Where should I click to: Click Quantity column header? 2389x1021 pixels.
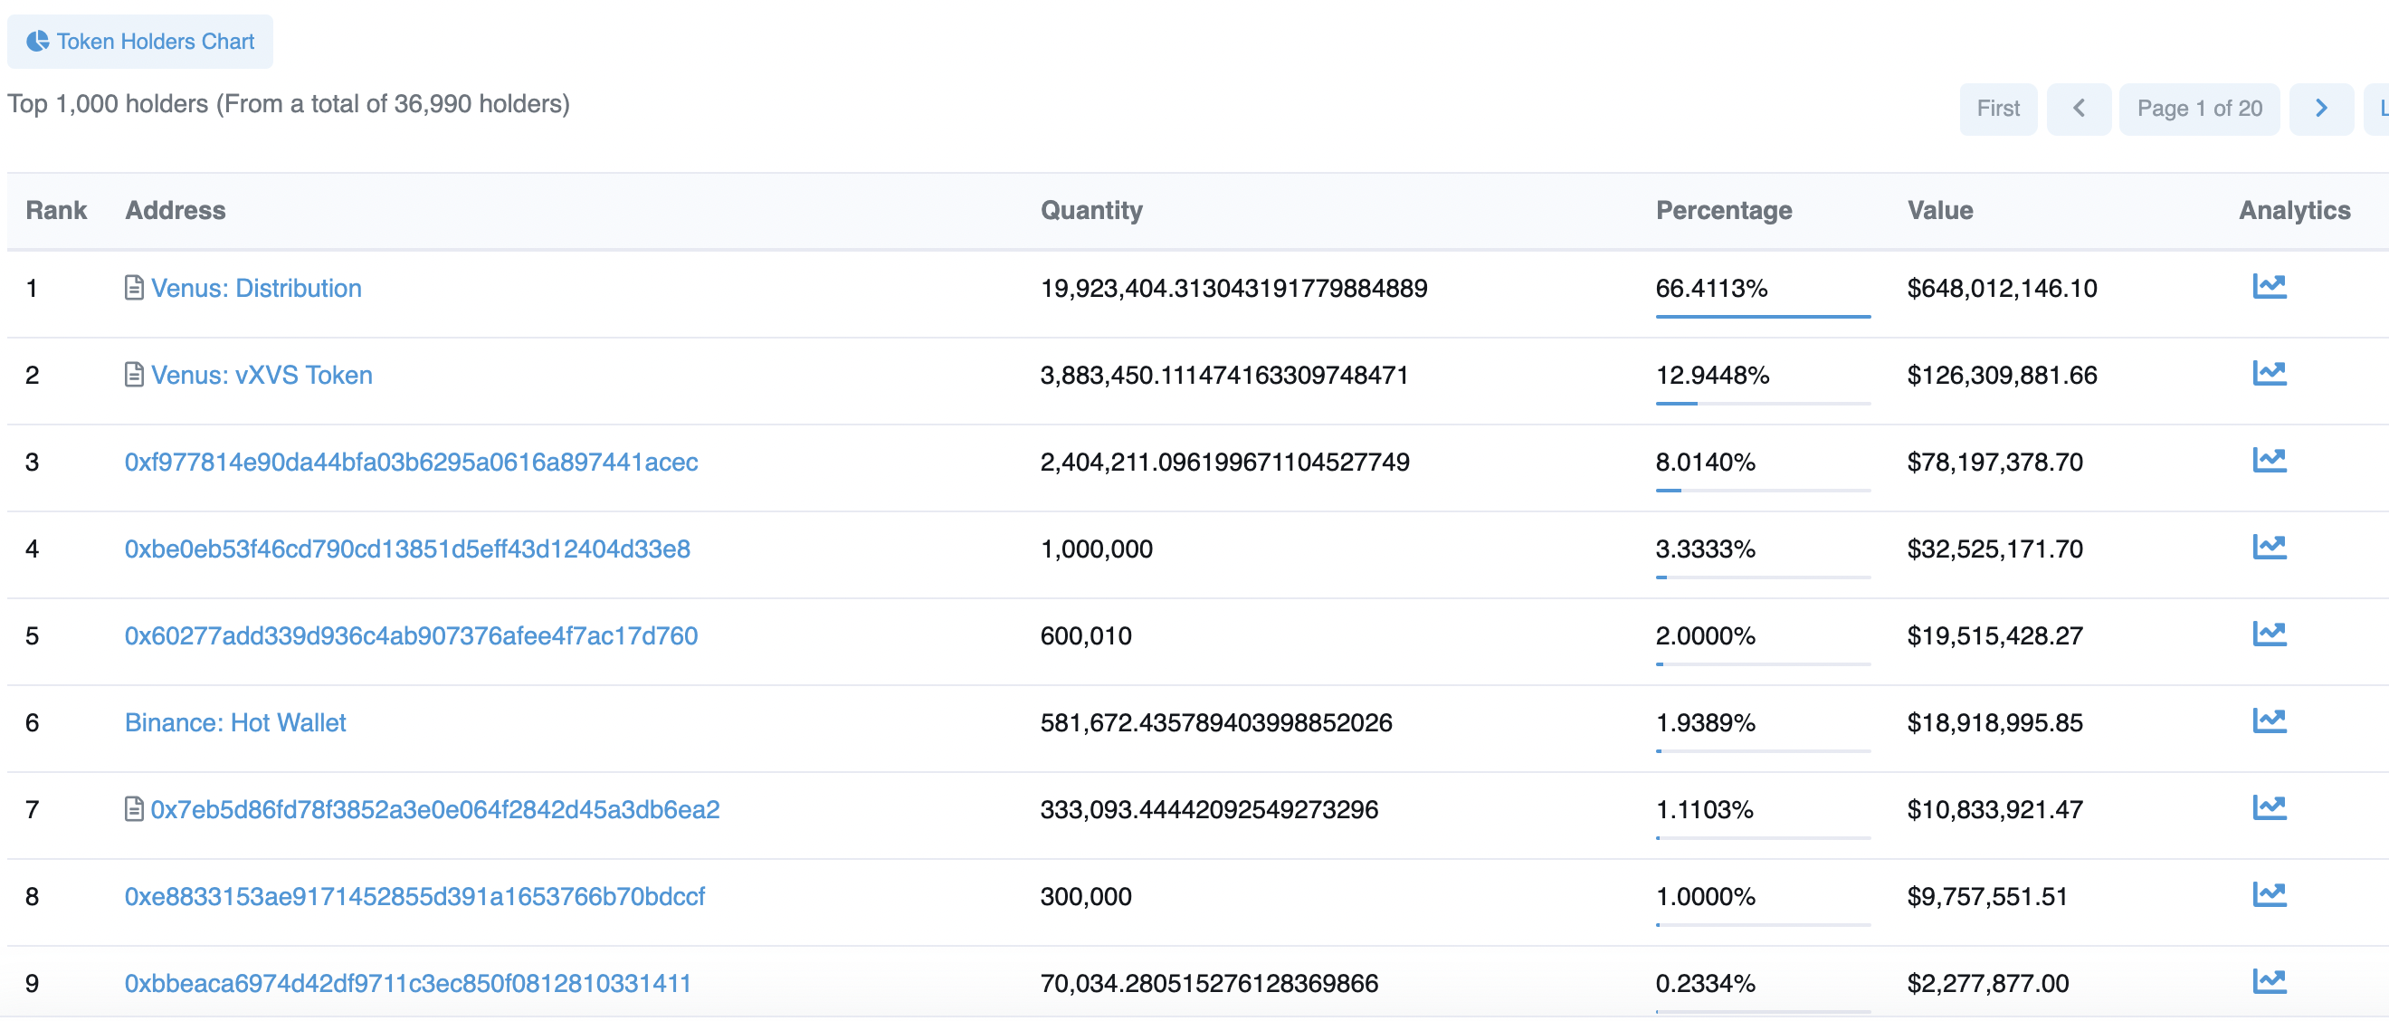[1090, 211]
